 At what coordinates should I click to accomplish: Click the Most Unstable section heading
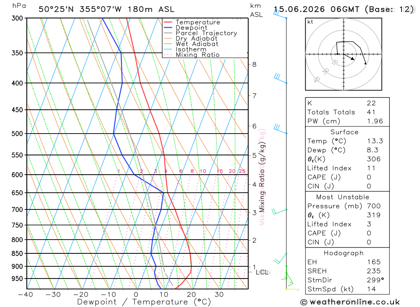click(x=343, y=197)
